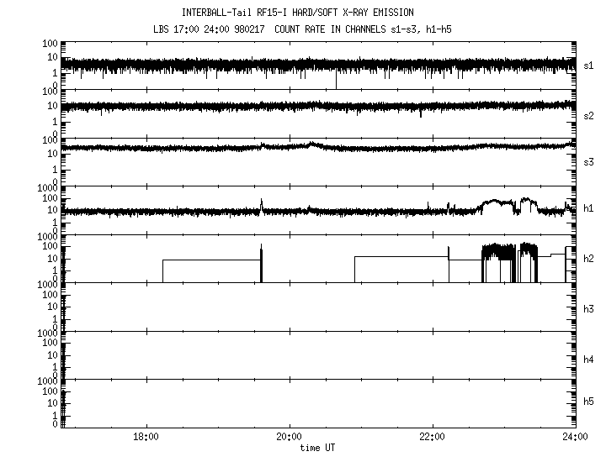Click the 20:00 time axis tick label

pos(290,438)
